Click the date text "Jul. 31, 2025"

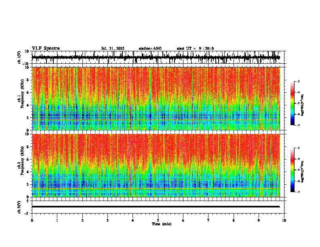113,48
